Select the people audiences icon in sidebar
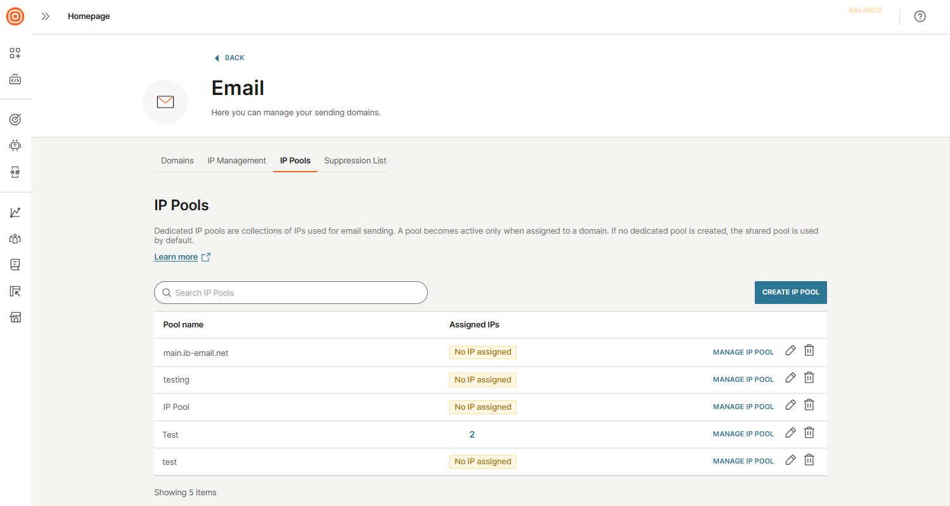This screenshot has width=950, height=506. [x=15, y=238]
